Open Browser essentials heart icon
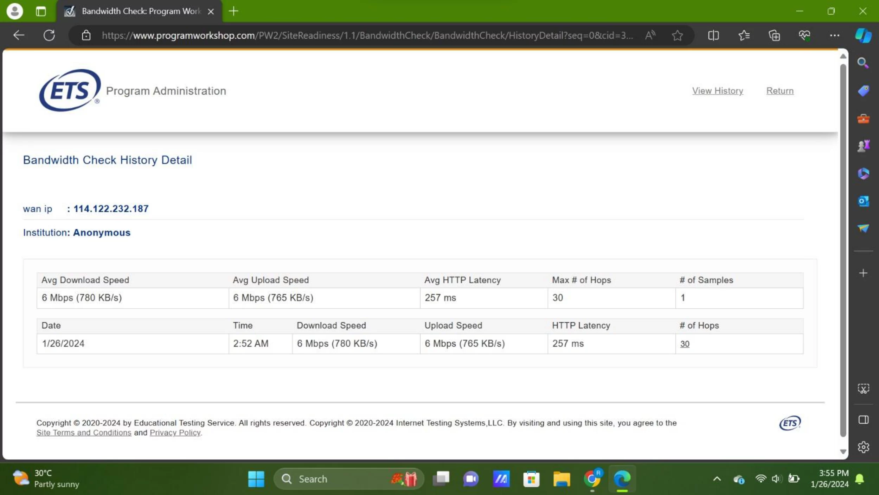 click(804, 35)
